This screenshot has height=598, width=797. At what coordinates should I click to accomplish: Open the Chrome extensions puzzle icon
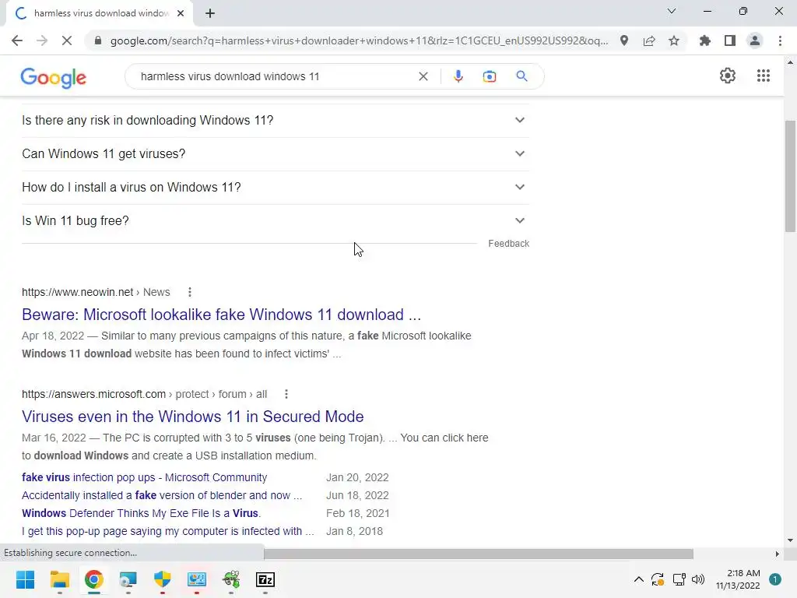[x=704, y=40]
